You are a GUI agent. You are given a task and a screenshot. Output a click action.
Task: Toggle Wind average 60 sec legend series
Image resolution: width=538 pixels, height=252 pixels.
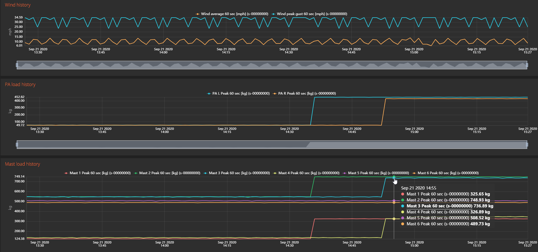point(232,14)
